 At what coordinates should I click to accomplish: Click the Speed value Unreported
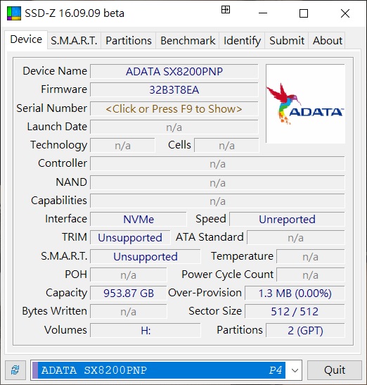[x=287, y=220]
